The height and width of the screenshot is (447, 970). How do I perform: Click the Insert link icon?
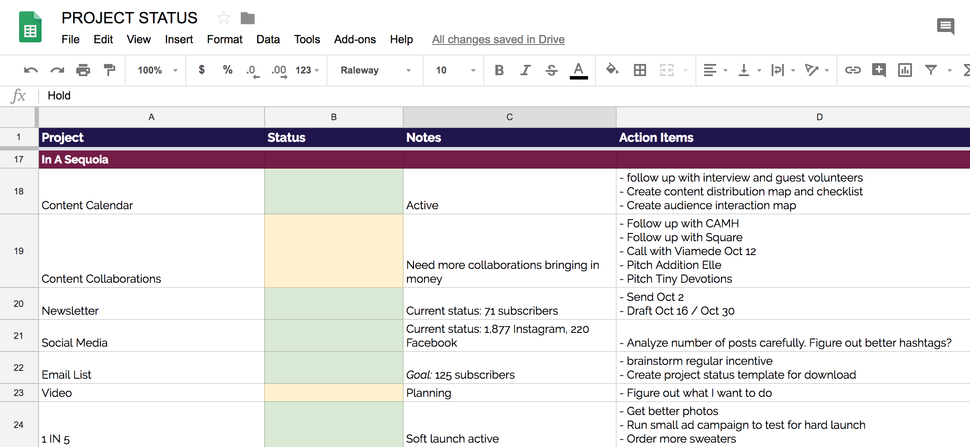(x=853, y=70)
